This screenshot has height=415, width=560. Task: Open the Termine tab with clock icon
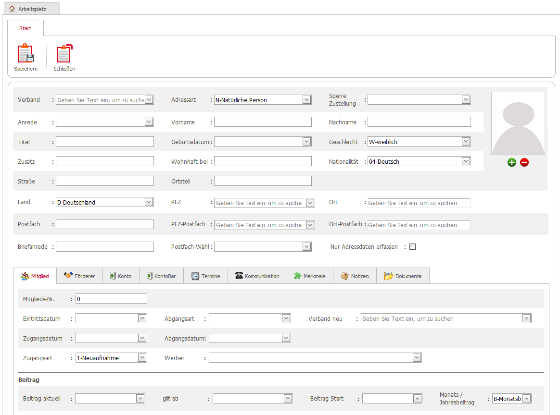pyautogui.click(x=205, y=276)
